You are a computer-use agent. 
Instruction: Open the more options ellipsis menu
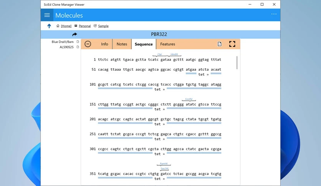pos(274,14)
